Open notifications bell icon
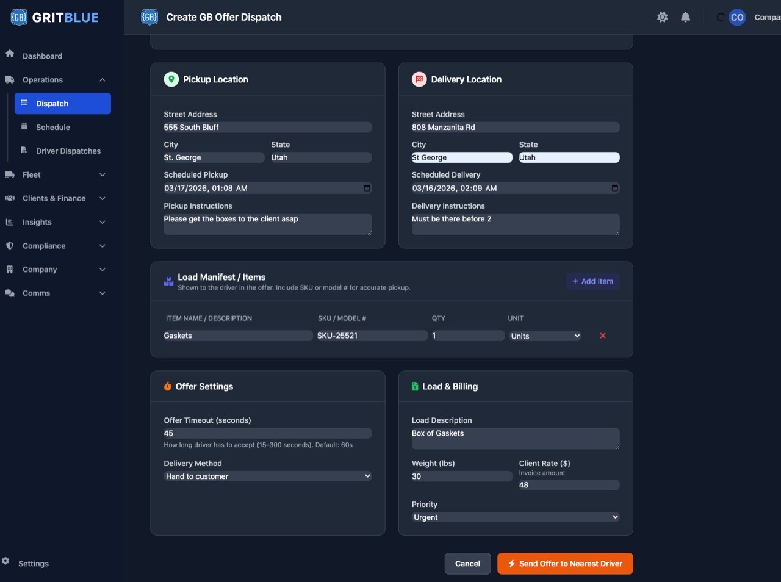Viewport: 781px width, 582px height. [x=686, y=17]
